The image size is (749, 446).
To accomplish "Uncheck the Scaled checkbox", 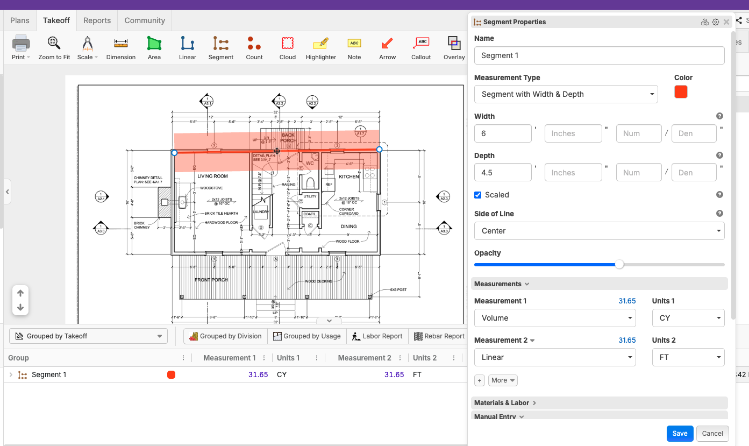I will [478, 195].
